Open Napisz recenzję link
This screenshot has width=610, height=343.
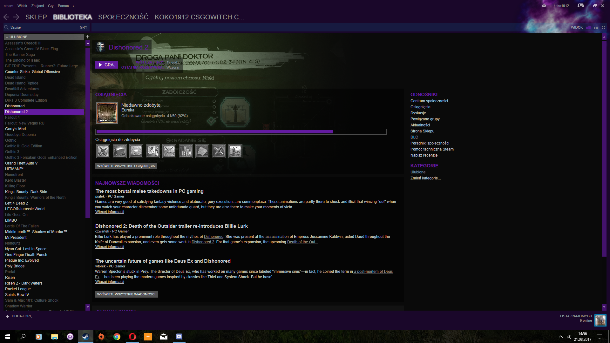coord(424,155)
